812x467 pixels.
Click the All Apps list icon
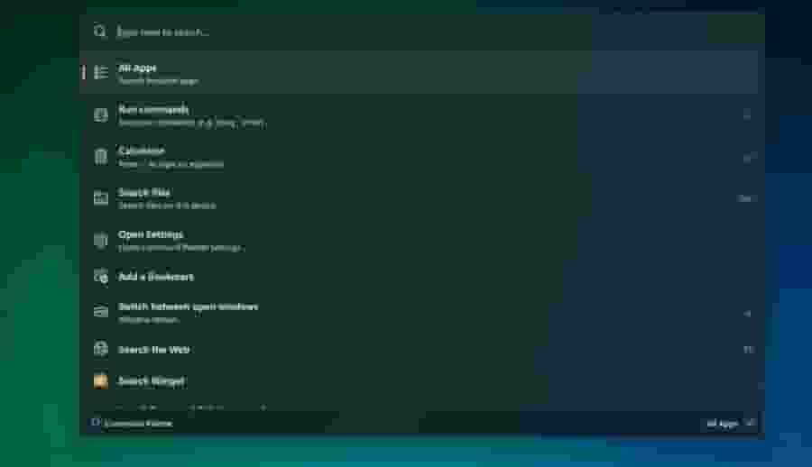100,72
